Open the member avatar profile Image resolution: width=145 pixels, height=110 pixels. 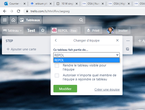click(110, 30)
